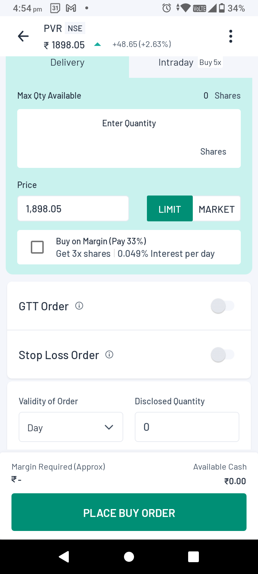
Task: Check the Buy on Margin checkbox
Action: [37, 247]
